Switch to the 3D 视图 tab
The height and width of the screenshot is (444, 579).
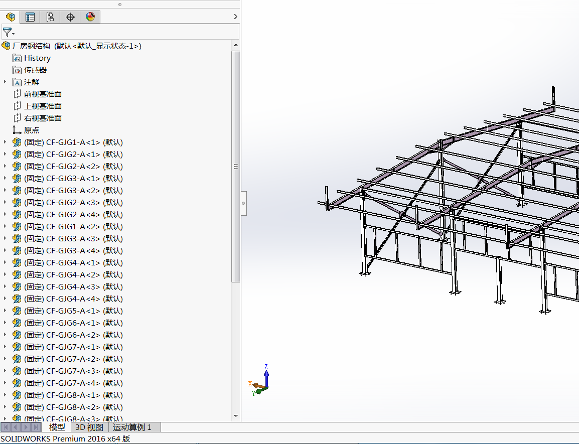pyautogui.click(x=89, y=427)
